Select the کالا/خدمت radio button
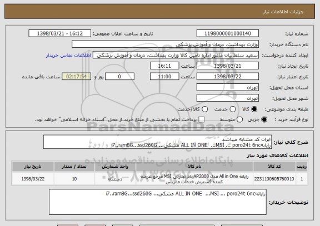Viewport: 320px width, 226px height. (204, 109)
